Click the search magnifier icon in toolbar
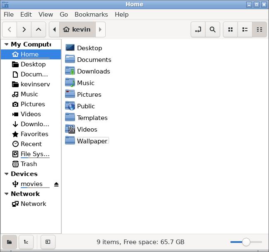This screenshot has width=269, height=252. [x=212, y=29]
